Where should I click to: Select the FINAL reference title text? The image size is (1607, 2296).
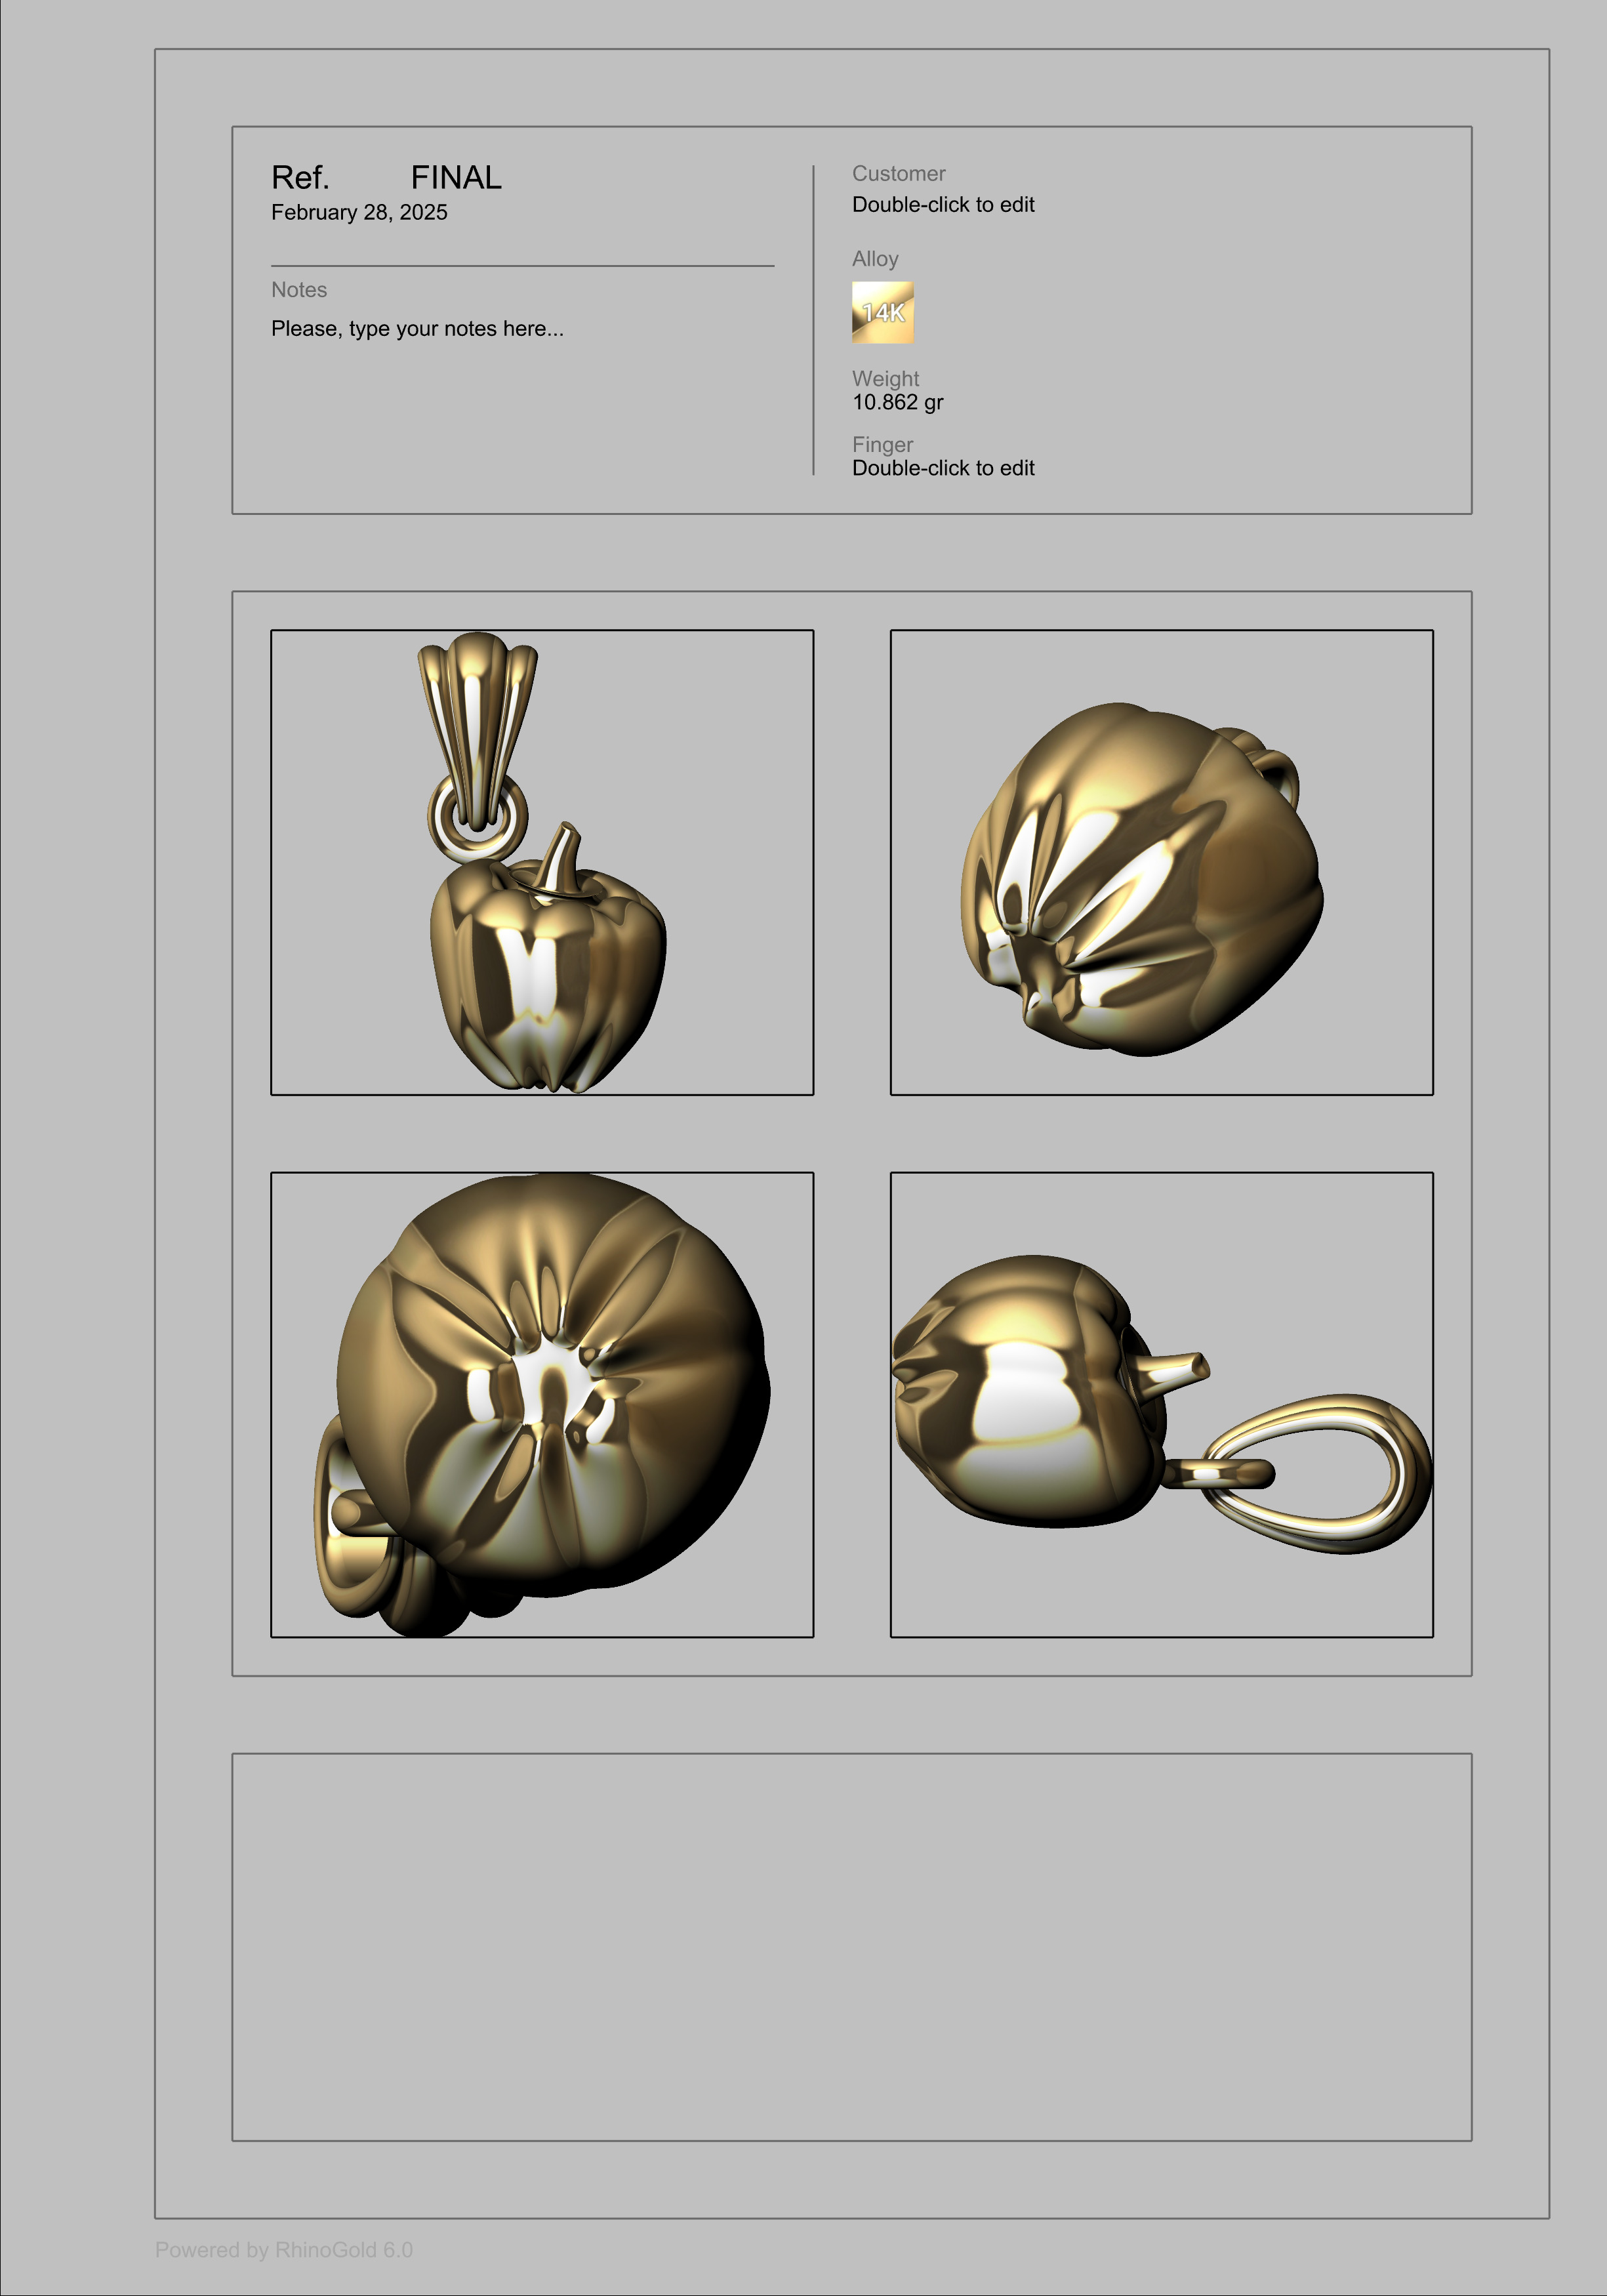click(x=456, y=178)
